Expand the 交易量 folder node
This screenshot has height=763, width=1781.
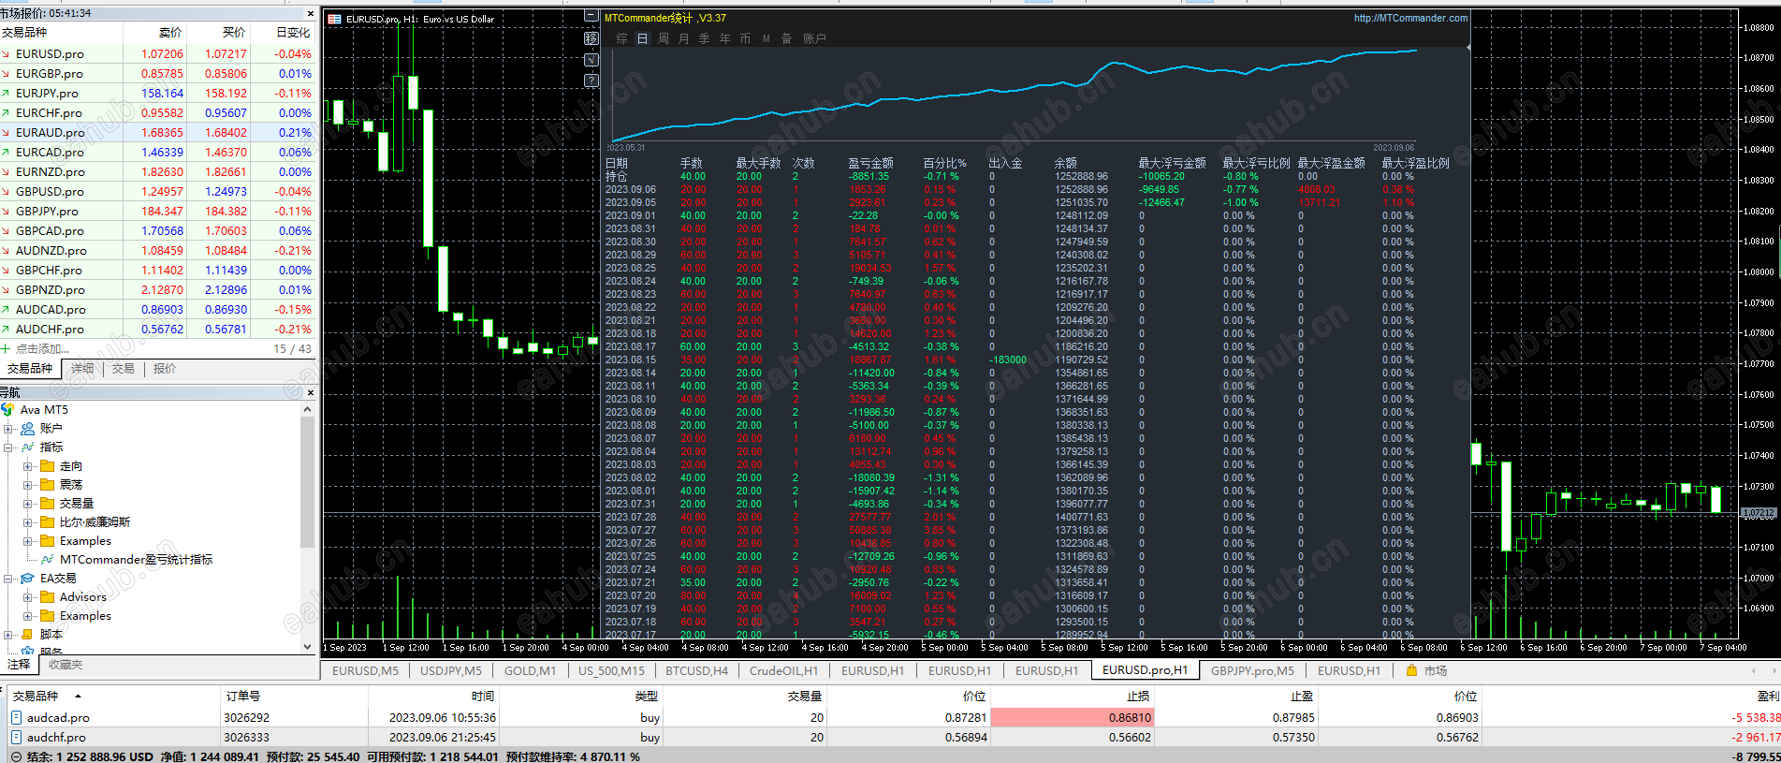pyautogui.click(x=28, y=504)
